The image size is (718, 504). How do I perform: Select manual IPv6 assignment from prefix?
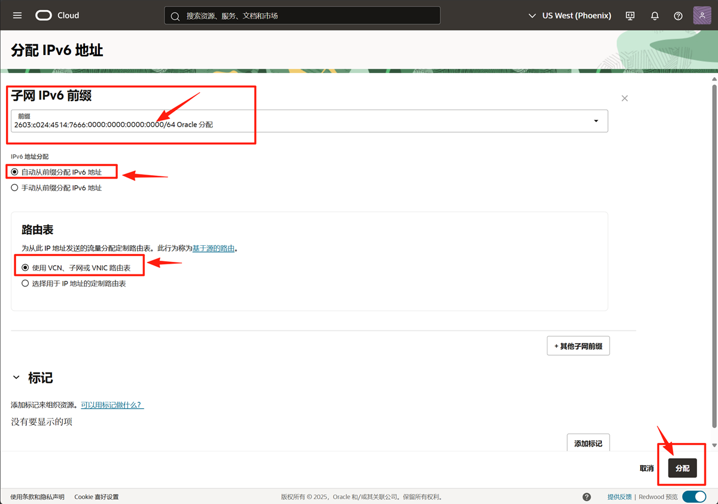(x=15, y=188)
